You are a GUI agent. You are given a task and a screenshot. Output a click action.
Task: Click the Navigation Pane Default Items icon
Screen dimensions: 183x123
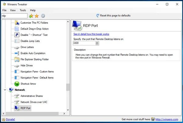(x=17, y=78)
